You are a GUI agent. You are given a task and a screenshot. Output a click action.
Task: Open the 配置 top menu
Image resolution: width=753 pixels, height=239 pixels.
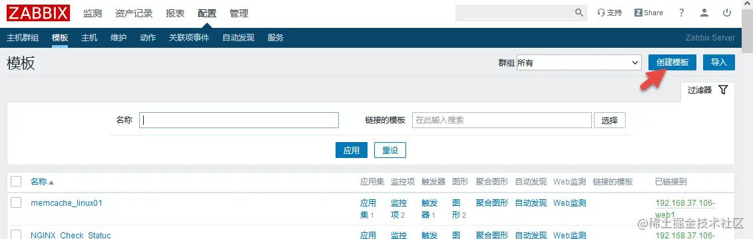207,13
